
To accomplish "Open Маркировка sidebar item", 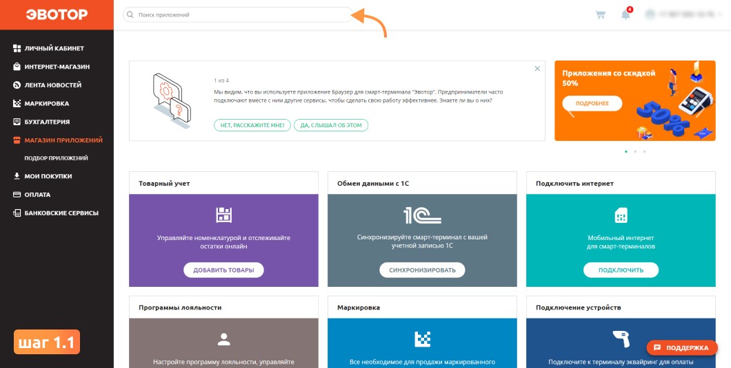I will click(x=47, y=103).
